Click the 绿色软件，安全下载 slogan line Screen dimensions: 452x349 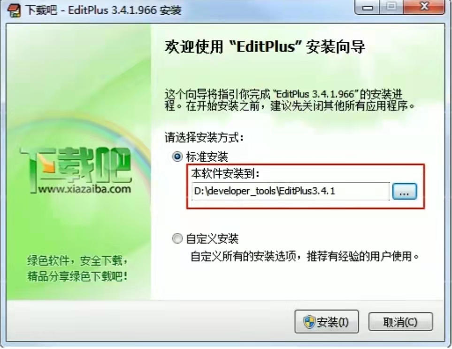pos(77,261)
